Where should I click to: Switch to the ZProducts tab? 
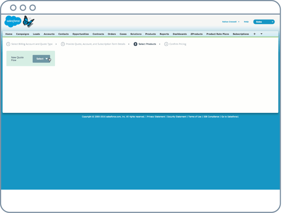click(196, 34)
